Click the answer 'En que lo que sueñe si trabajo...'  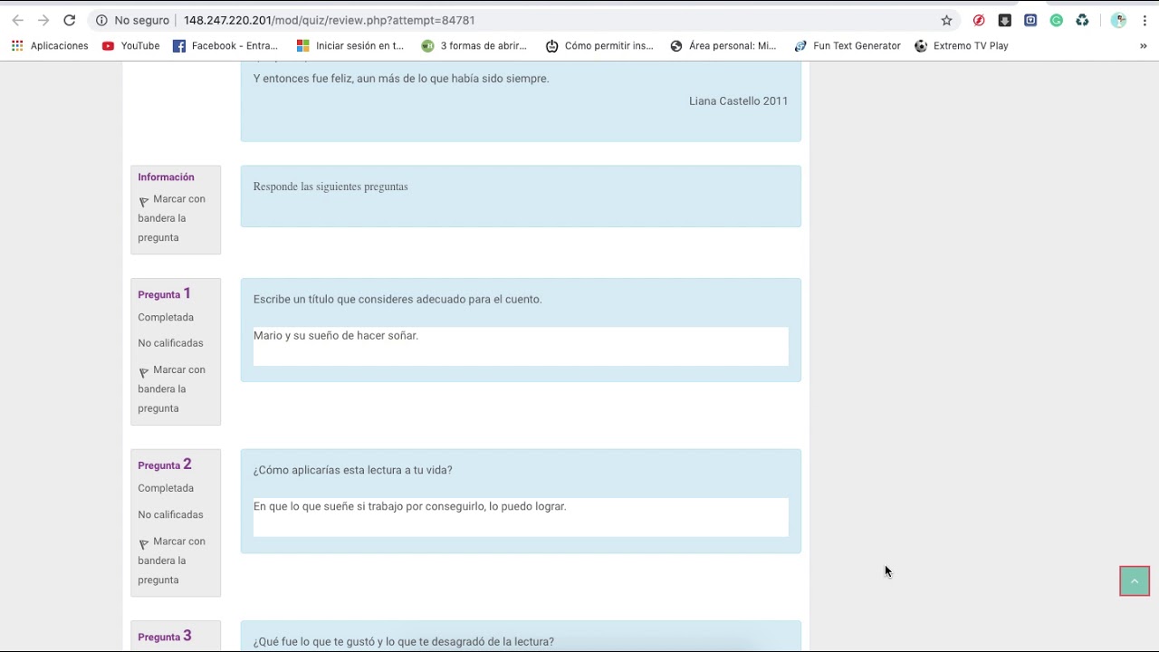pyautogui.click(x=410, y=506)
